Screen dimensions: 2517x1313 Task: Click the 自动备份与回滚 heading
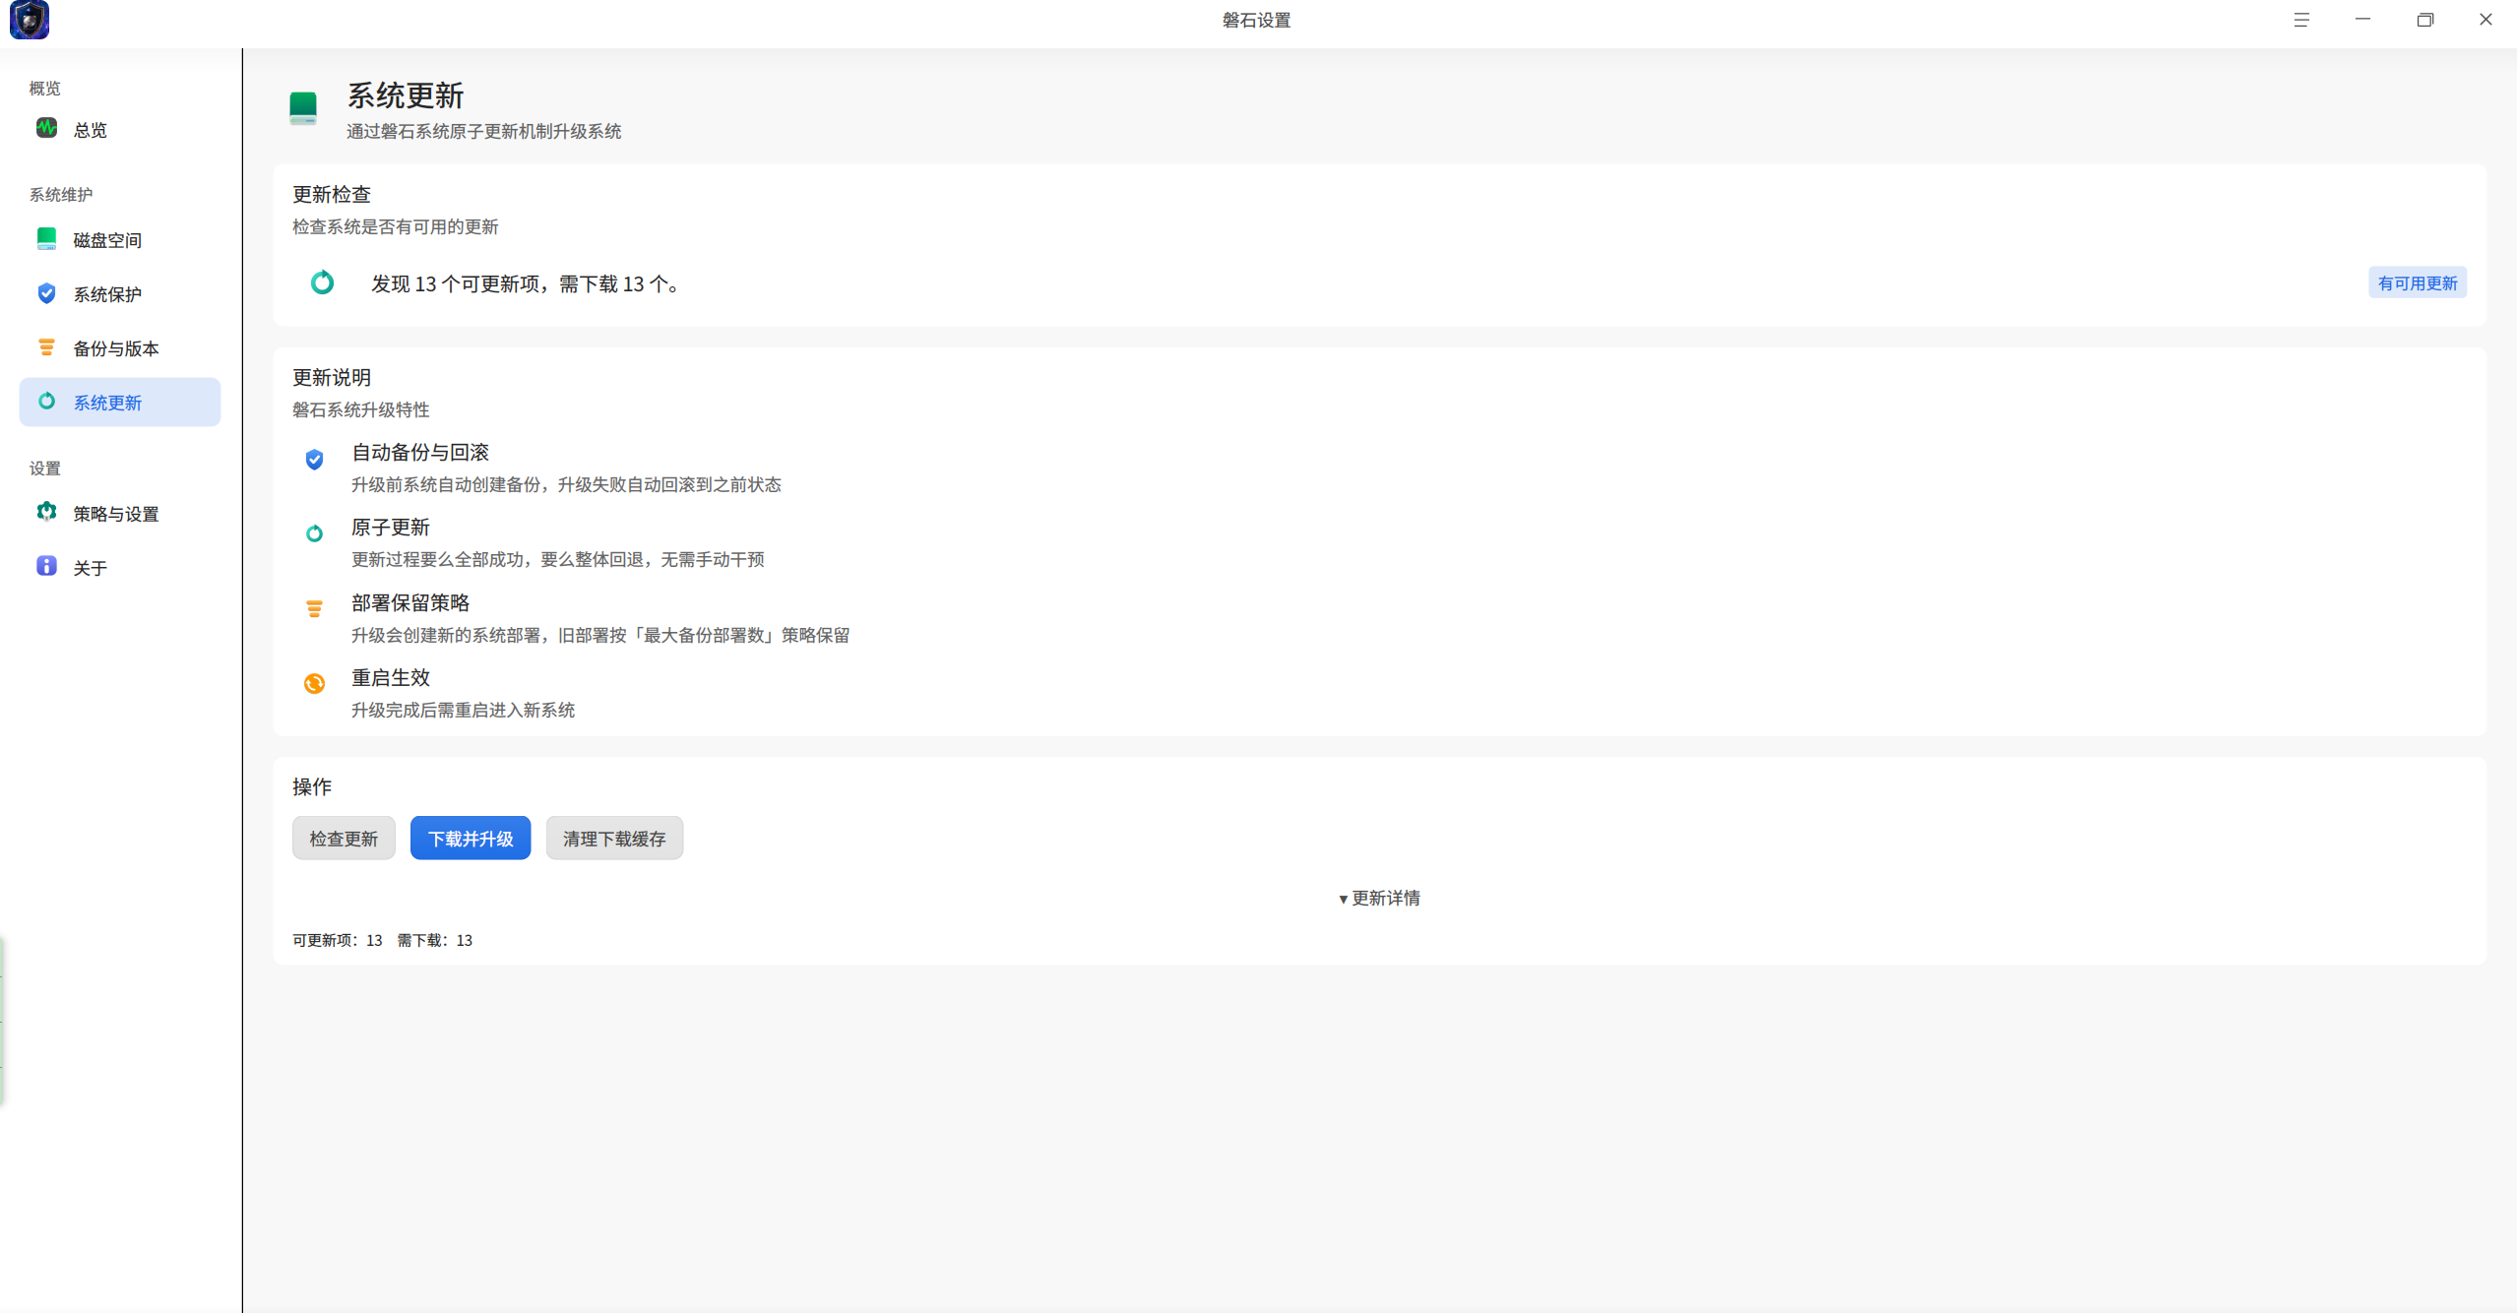[x=420, y=452]
